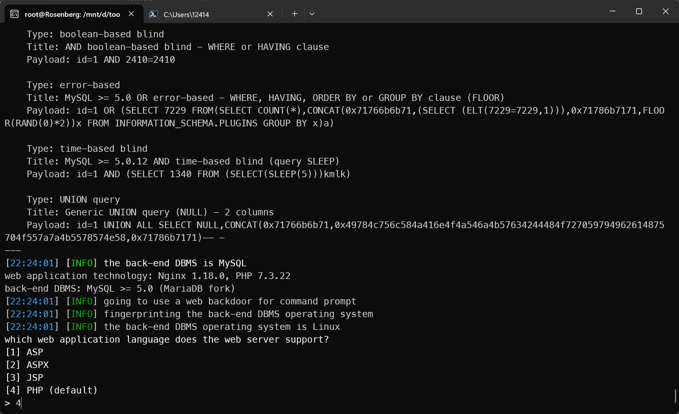Viewport: 679px width, 414px height.
Task: Maximize the terminal window
Action: pos(639,12)
